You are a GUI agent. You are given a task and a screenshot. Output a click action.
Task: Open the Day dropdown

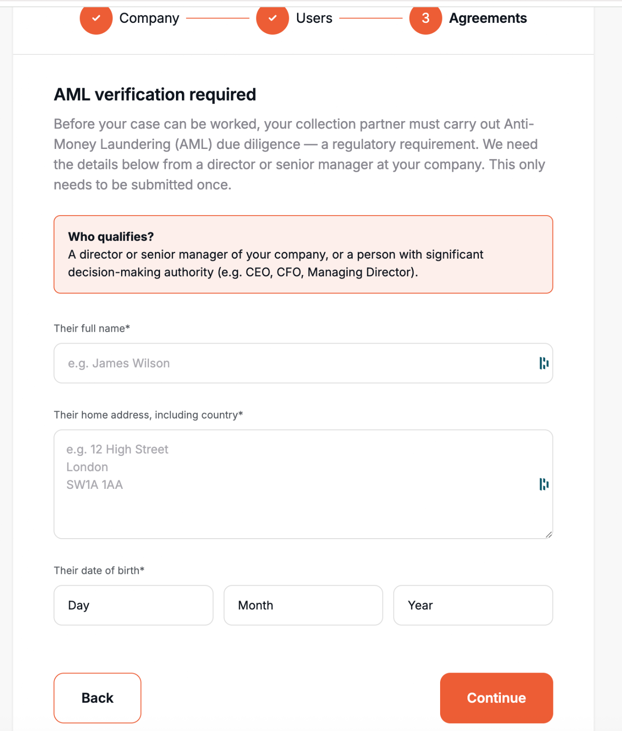[x=133, y=605]
